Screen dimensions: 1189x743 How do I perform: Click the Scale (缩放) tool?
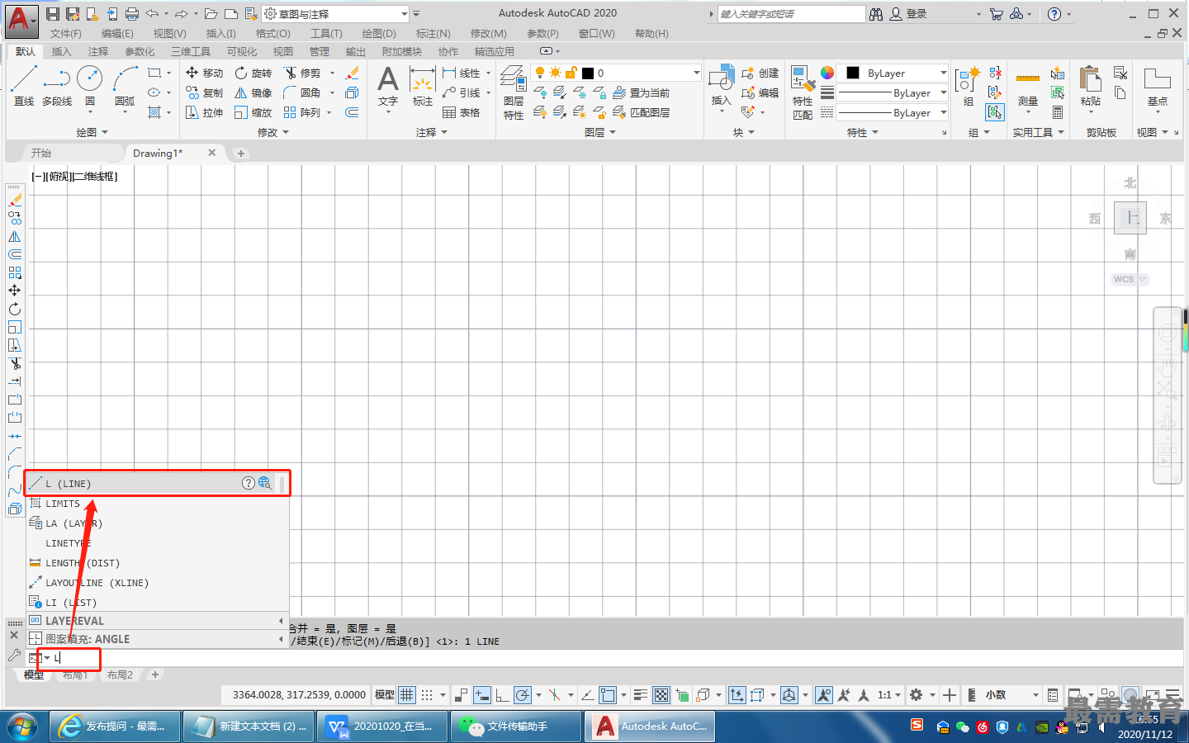click(253, 112)
